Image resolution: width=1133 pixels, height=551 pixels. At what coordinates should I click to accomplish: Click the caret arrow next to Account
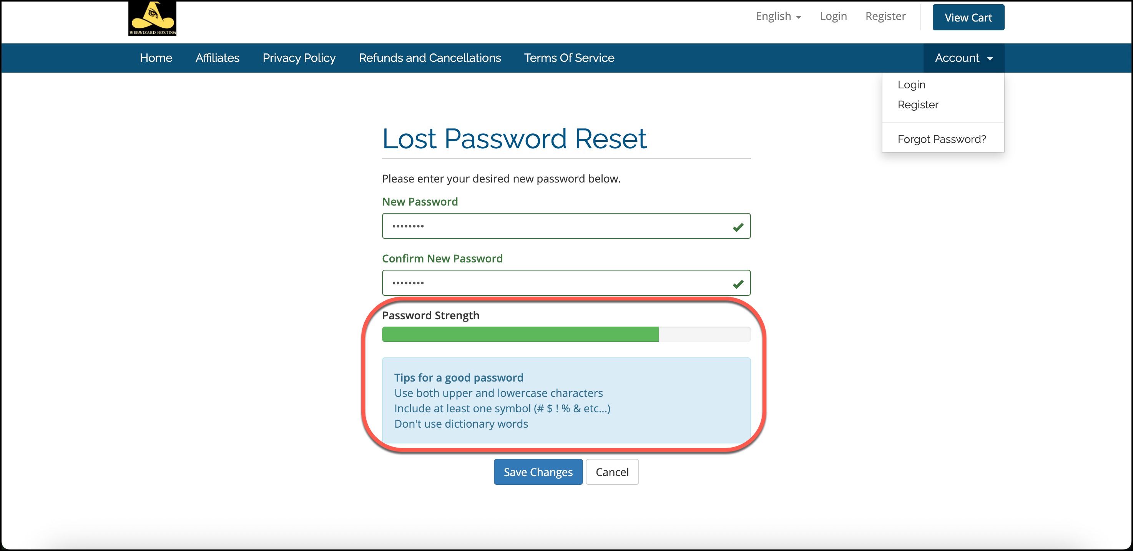point(990,58)
